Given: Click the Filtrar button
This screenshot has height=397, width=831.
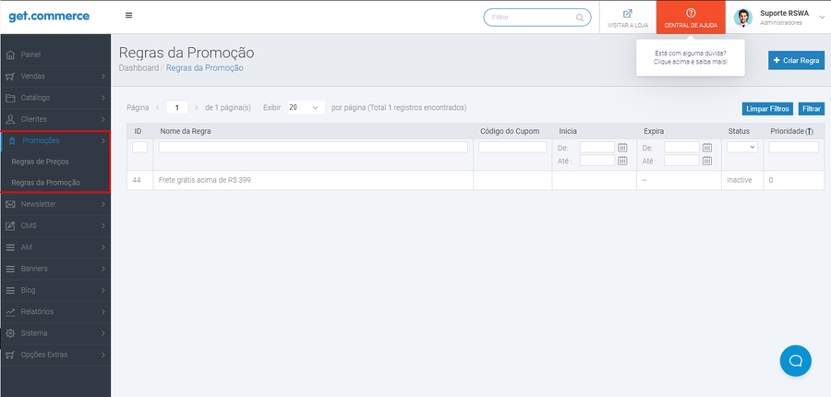Looking at the screenshot, I should [x=812, y=108].
